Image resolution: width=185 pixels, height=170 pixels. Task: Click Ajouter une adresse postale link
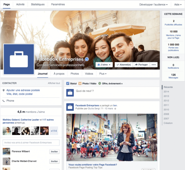(23, 90)
